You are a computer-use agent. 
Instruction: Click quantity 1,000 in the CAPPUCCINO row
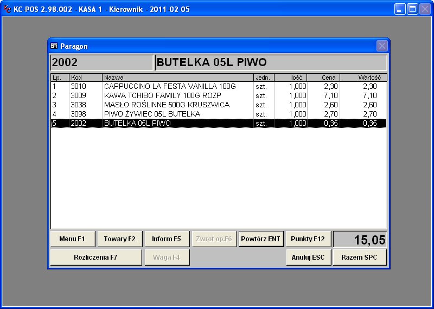[x=297, y=87]
